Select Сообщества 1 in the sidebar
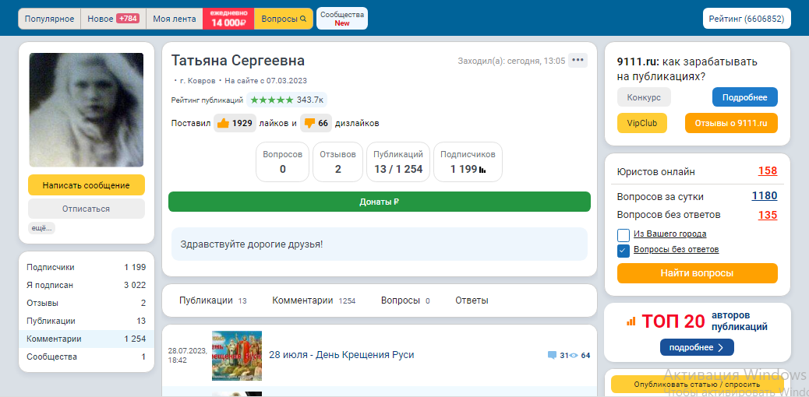This screenshot has height=397, width=809. pyautogui.click(x=87, y=357)
